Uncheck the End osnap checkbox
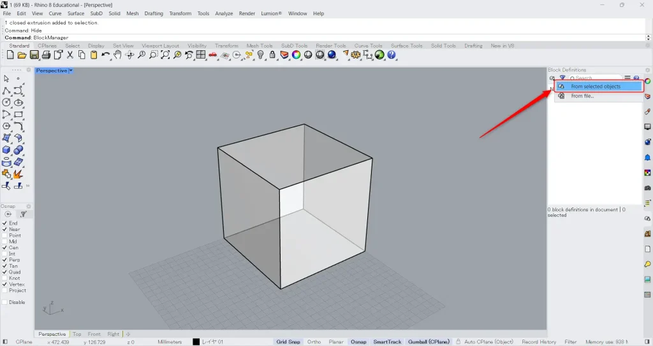This screenshot has width=653, height=346. pos(5,223)
